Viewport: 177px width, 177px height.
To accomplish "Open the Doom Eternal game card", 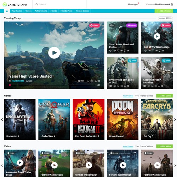I will tap(122, 120).
